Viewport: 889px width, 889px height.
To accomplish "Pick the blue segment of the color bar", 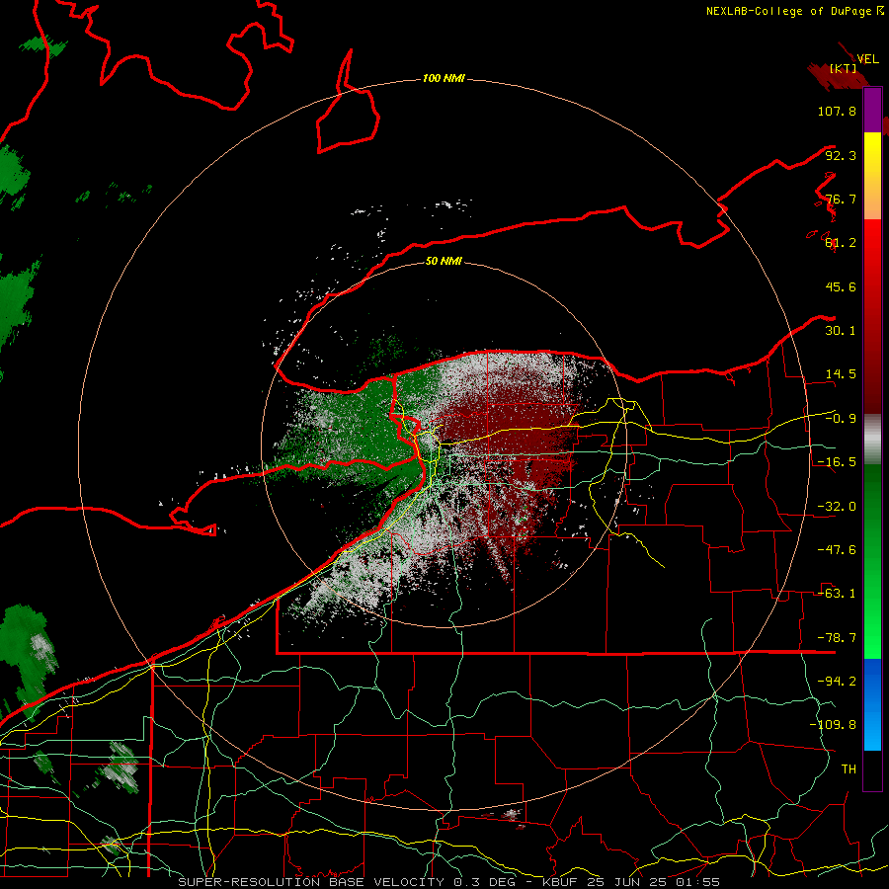I will pyautogui.click(x=872, y=704).
